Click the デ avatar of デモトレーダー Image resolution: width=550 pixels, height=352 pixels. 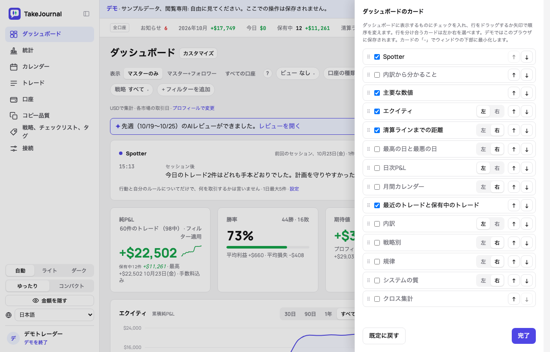(x=13, y=338)
